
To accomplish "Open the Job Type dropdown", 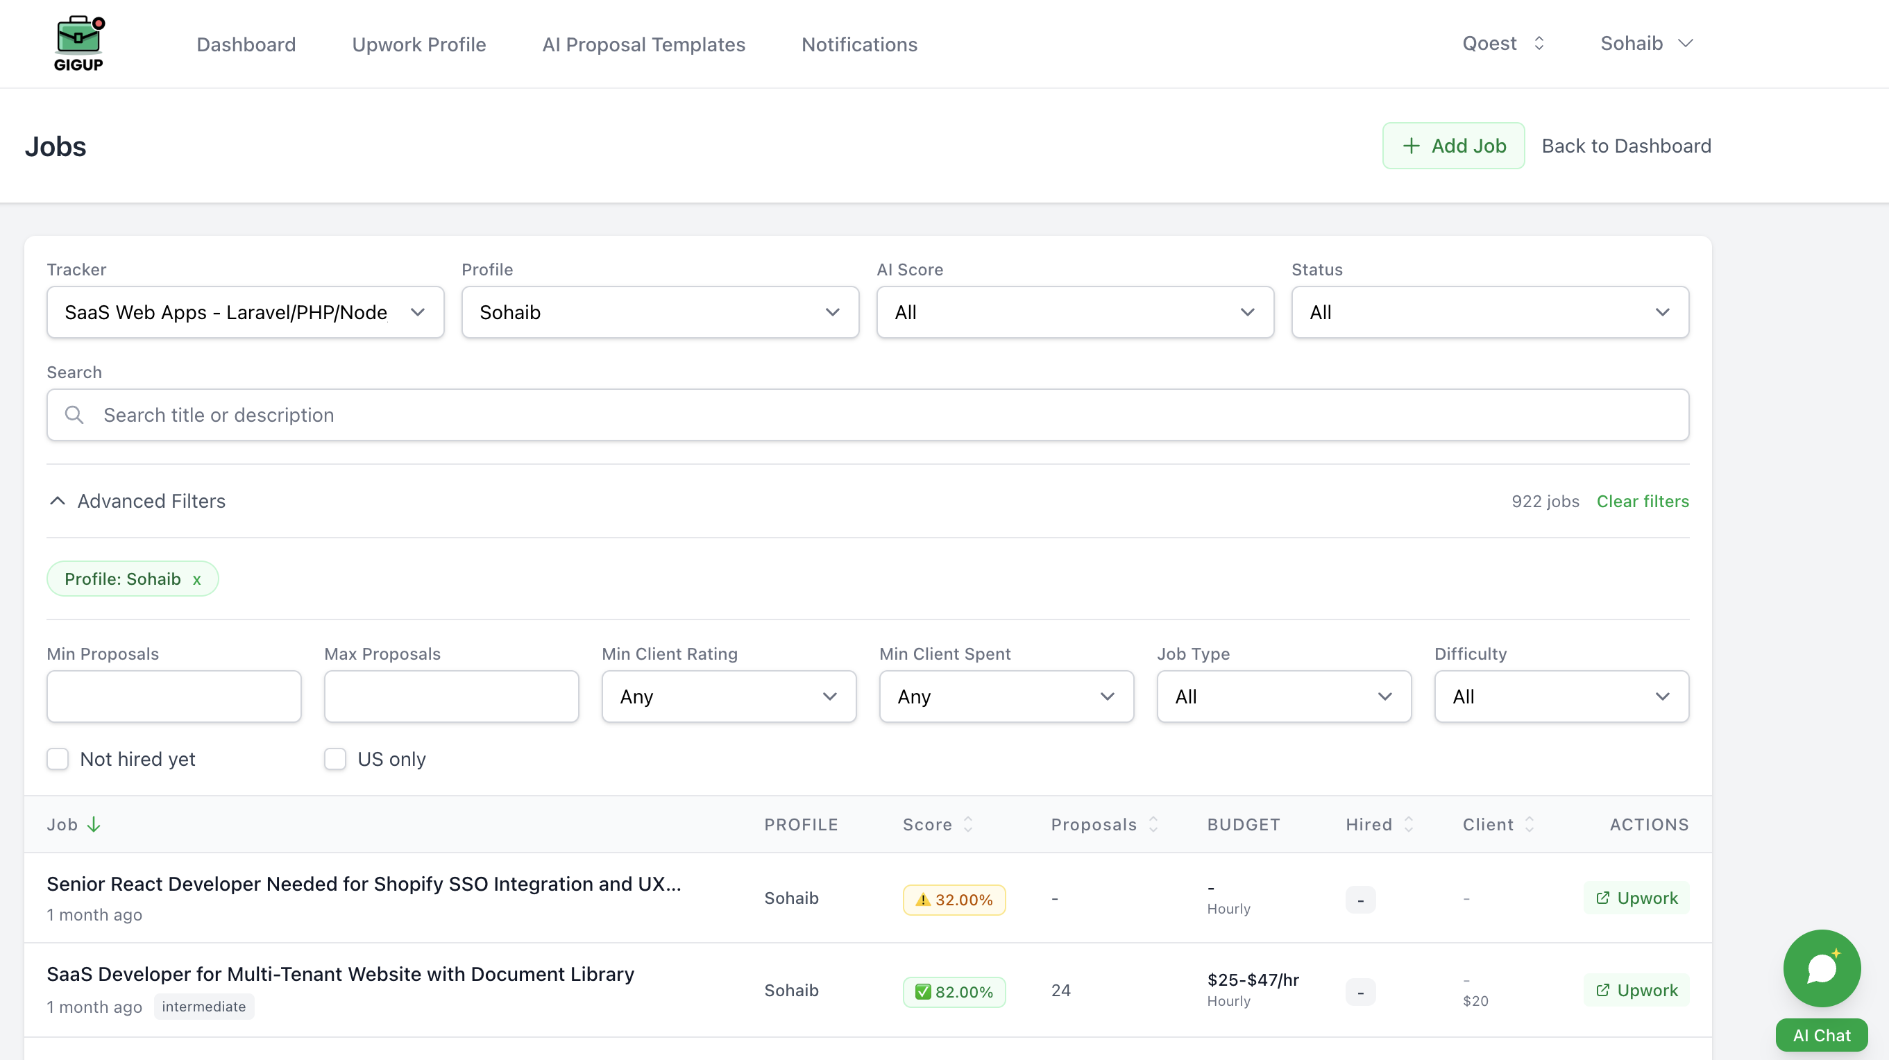I will point(1283,696).
